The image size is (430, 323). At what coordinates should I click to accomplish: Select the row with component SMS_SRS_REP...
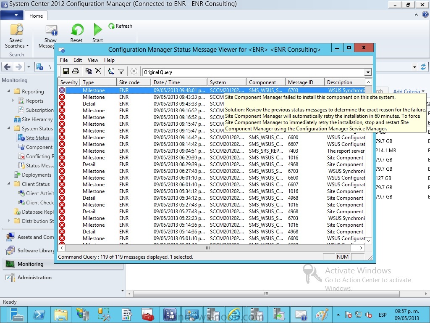pos(212,151)
